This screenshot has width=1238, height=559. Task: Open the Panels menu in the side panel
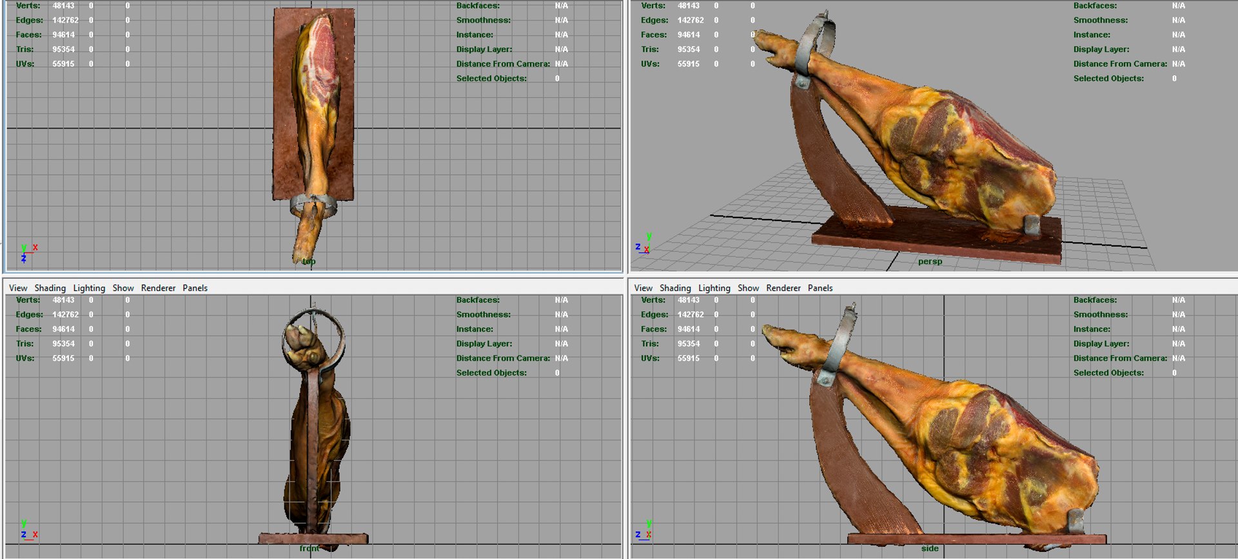coord(821,288)
